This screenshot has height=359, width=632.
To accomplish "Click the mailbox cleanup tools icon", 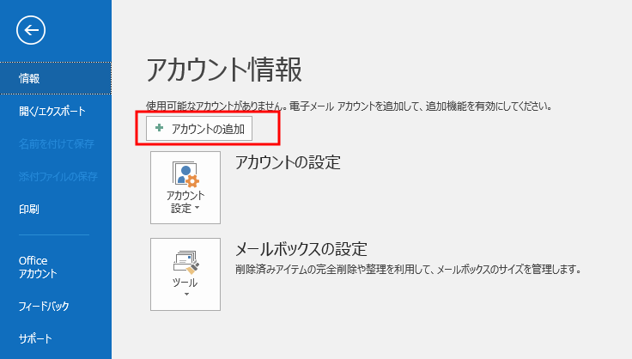I will point(185,262).
